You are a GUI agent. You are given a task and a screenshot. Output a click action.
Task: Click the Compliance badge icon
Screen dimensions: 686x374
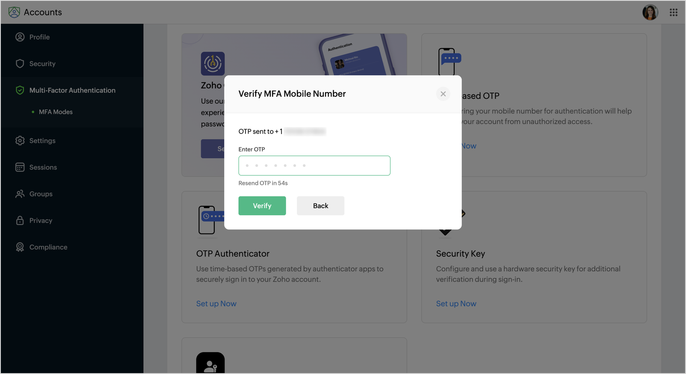click(x=20, y=247)
